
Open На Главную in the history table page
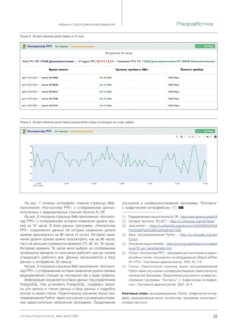(x=62, y=47)
